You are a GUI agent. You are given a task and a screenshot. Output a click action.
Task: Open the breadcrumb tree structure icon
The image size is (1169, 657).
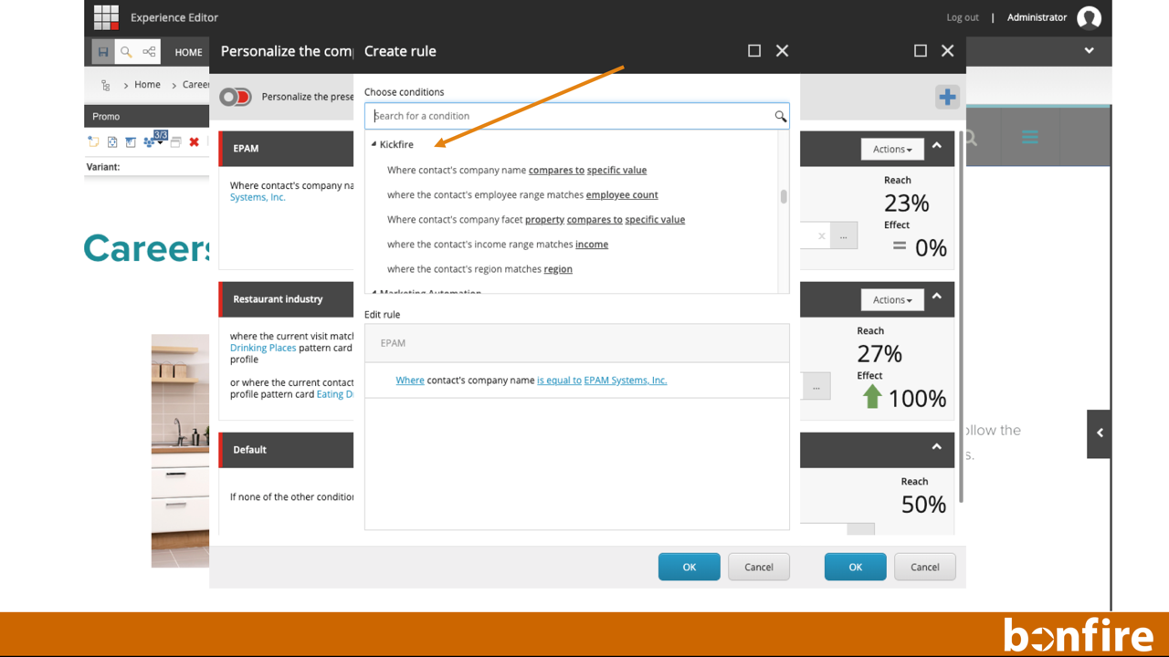pos(106,85)
